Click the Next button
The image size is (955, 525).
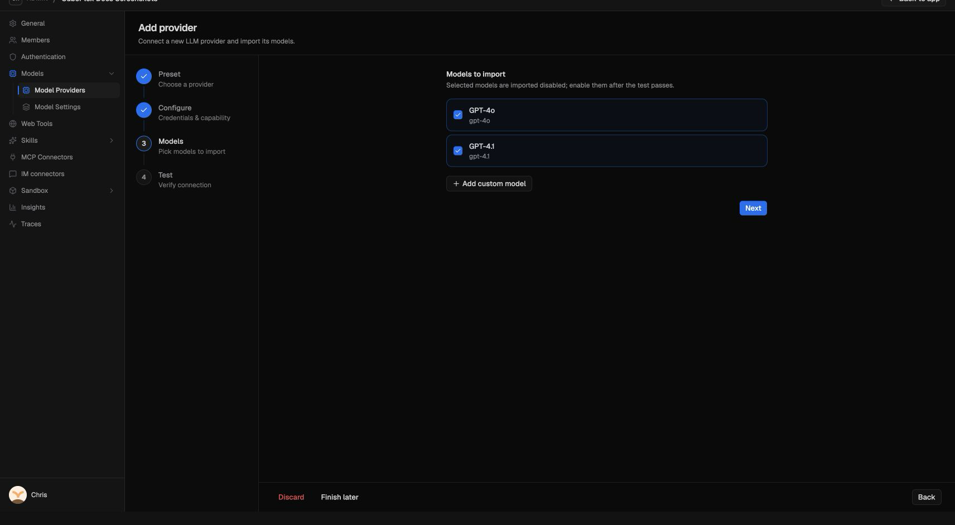click(753, 208)
